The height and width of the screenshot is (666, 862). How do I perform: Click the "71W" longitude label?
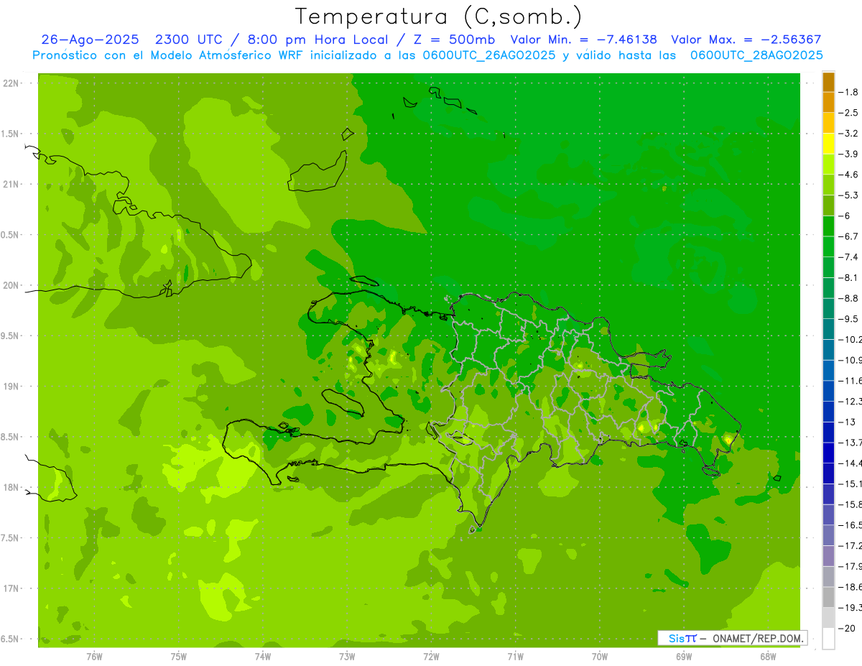point(515,657)
